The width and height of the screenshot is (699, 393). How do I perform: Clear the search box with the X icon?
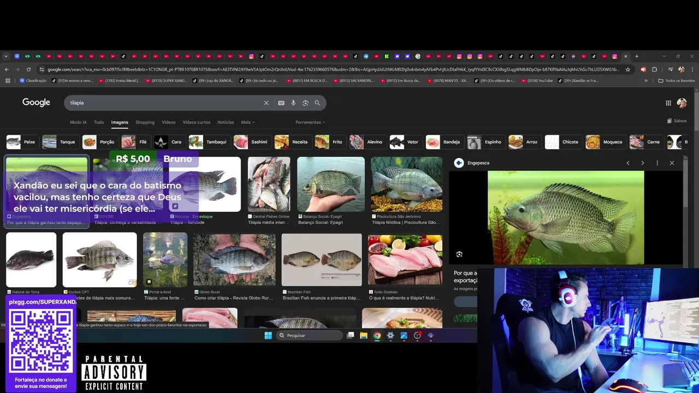coord(266,103)
